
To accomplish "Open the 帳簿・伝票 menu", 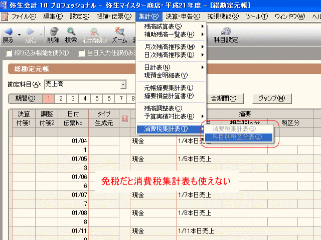I will (x=114, y=16).
